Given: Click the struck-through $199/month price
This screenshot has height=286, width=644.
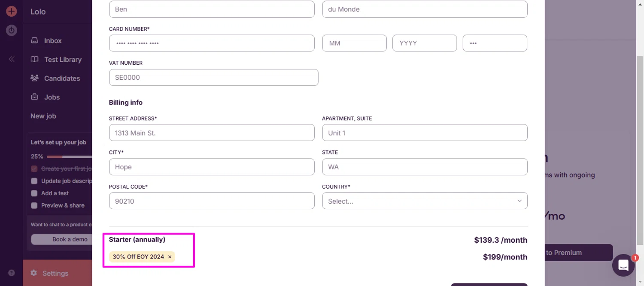Looking at the screenshot, I should 505,257.
